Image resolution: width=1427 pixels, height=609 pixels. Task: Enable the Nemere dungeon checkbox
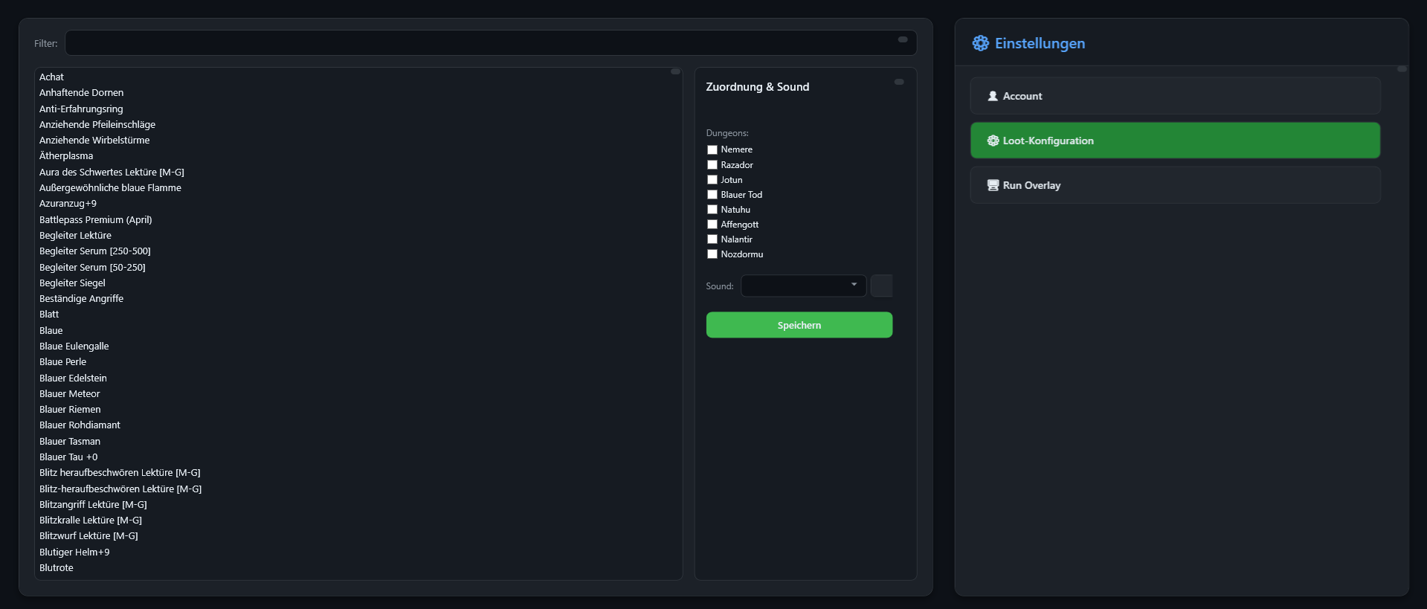pos(712,149)
